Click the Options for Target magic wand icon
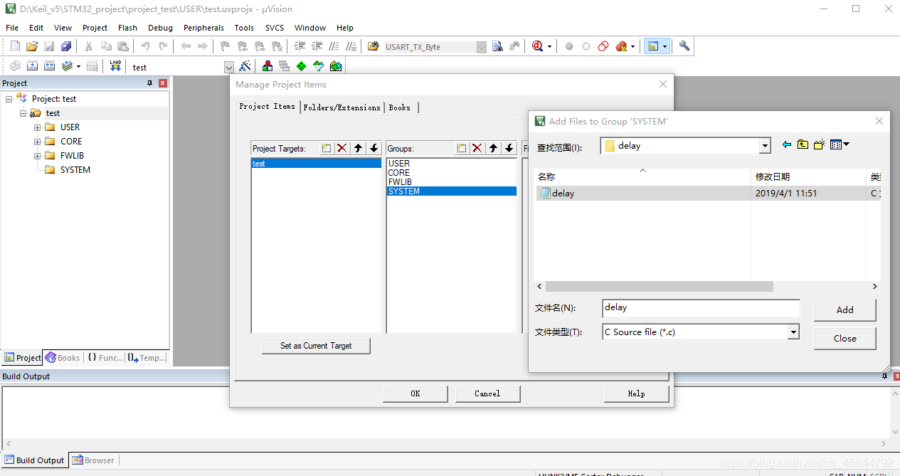Viewport: 900px width, 476px height. 245,66
